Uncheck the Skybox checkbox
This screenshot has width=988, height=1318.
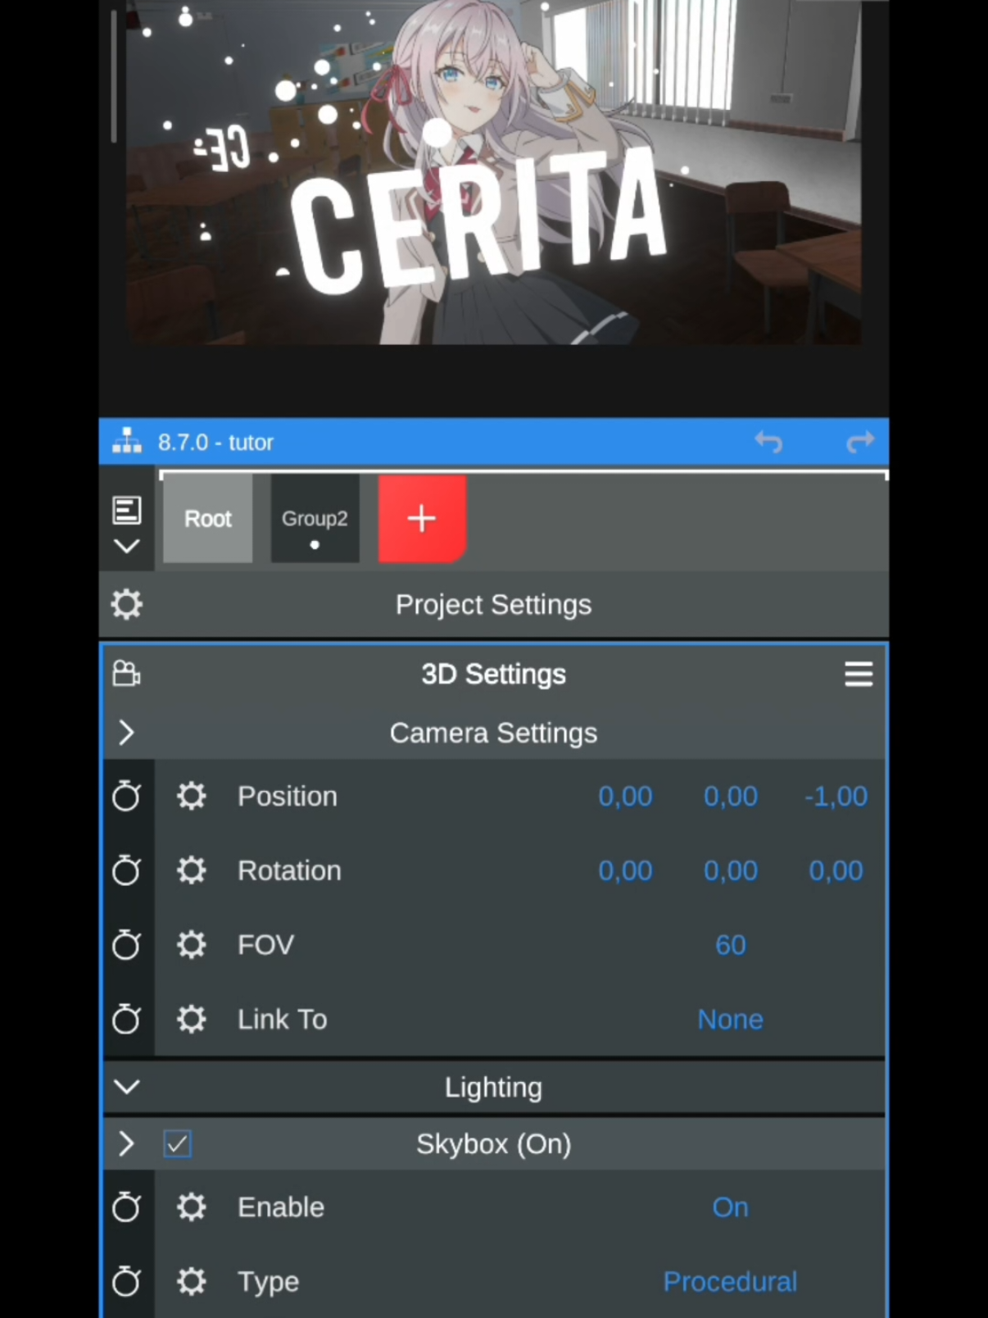tap(177, 1143)
